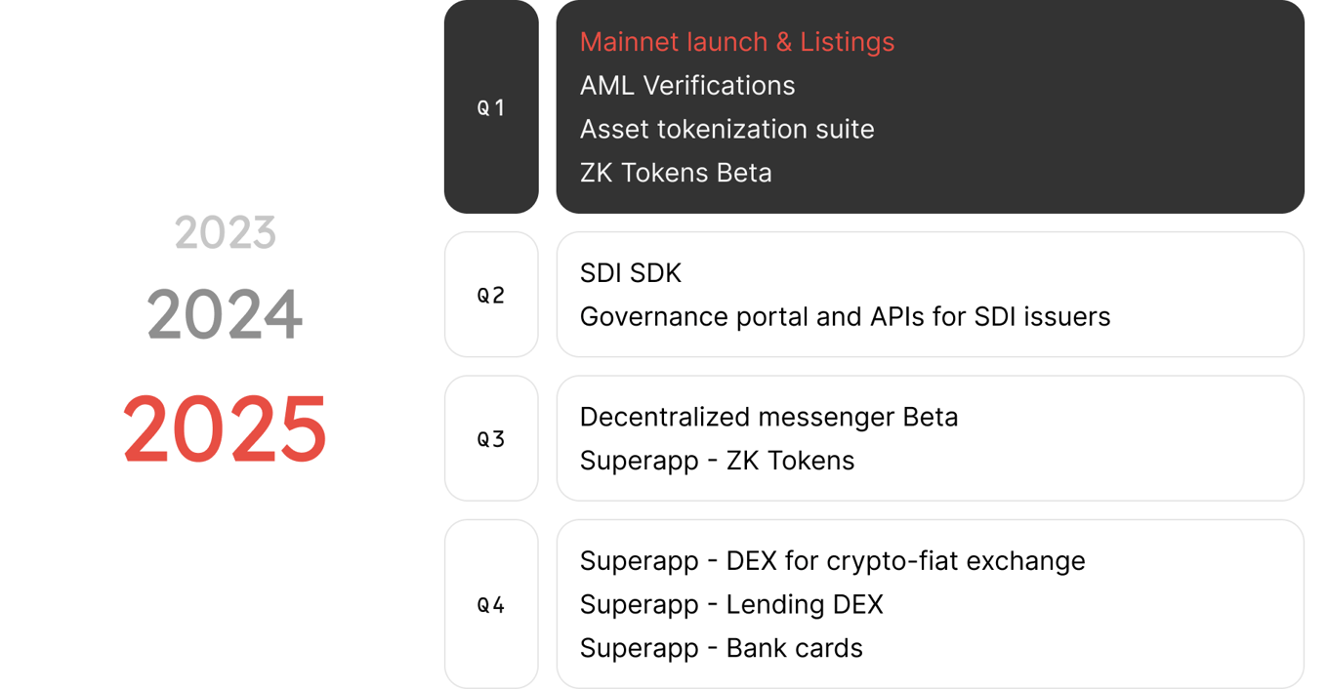Click the dark Q1 roadmap card

tap(931, 107)
